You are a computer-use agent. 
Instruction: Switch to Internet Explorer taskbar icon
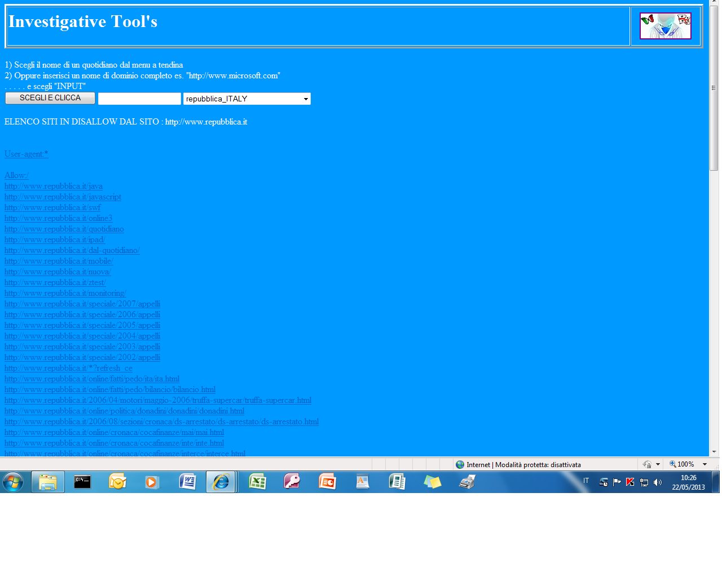click(221, 482)
